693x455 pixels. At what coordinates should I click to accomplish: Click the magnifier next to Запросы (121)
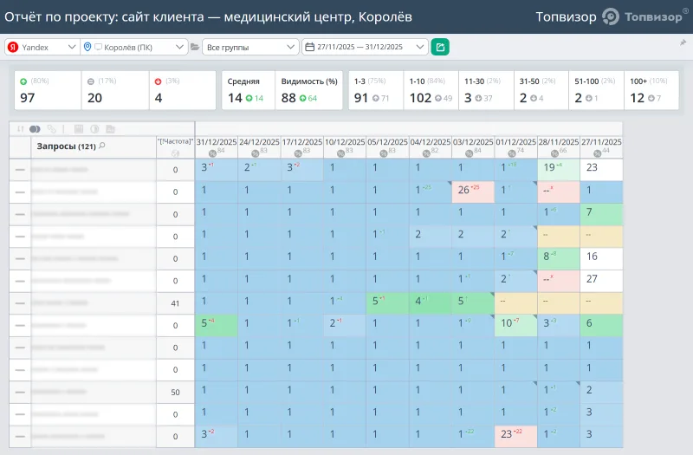102,146
